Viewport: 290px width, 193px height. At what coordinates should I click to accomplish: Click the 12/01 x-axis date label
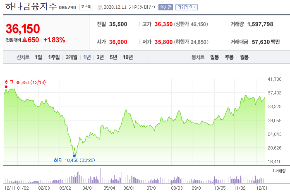tap(262, 188)
